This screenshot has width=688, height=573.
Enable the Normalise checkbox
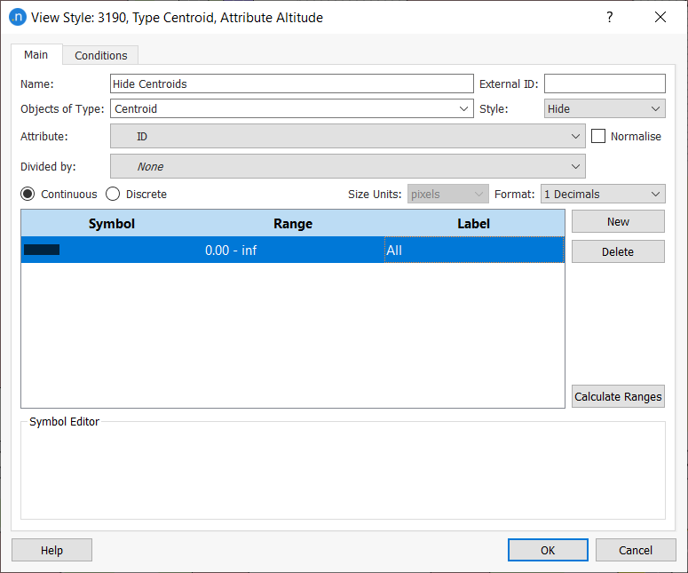598,137
